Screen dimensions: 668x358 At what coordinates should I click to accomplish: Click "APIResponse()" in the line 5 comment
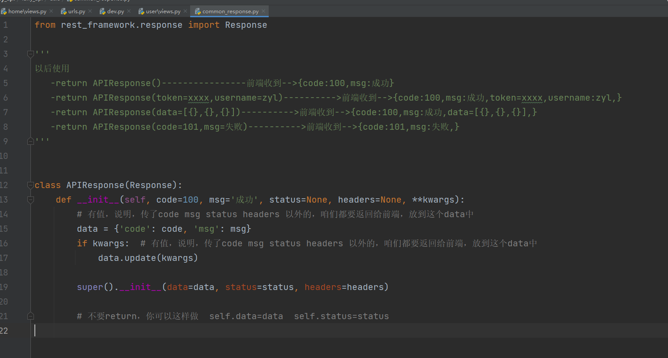(x=127, y=83)
